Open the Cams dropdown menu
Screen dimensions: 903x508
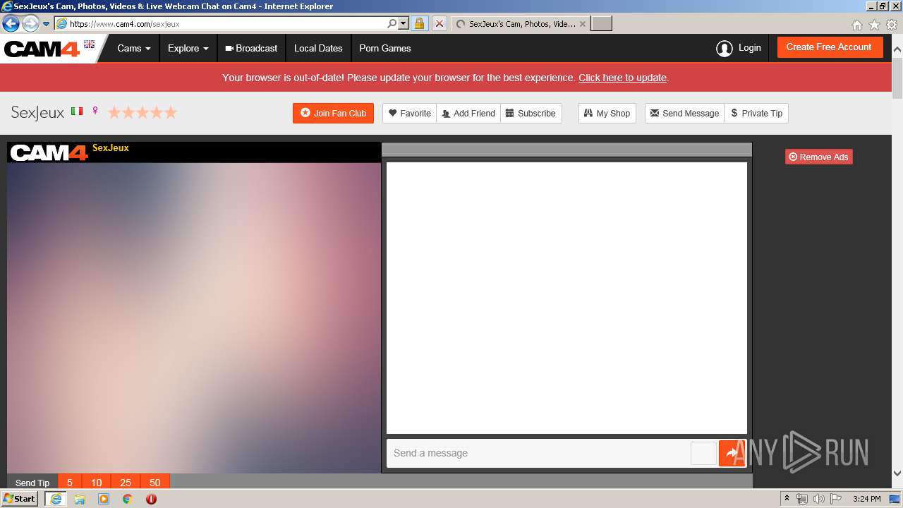coord(134,49)
